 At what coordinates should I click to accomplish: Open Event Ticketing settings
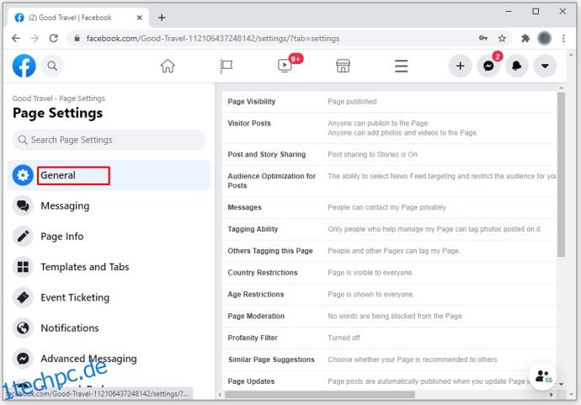(109, 297)
